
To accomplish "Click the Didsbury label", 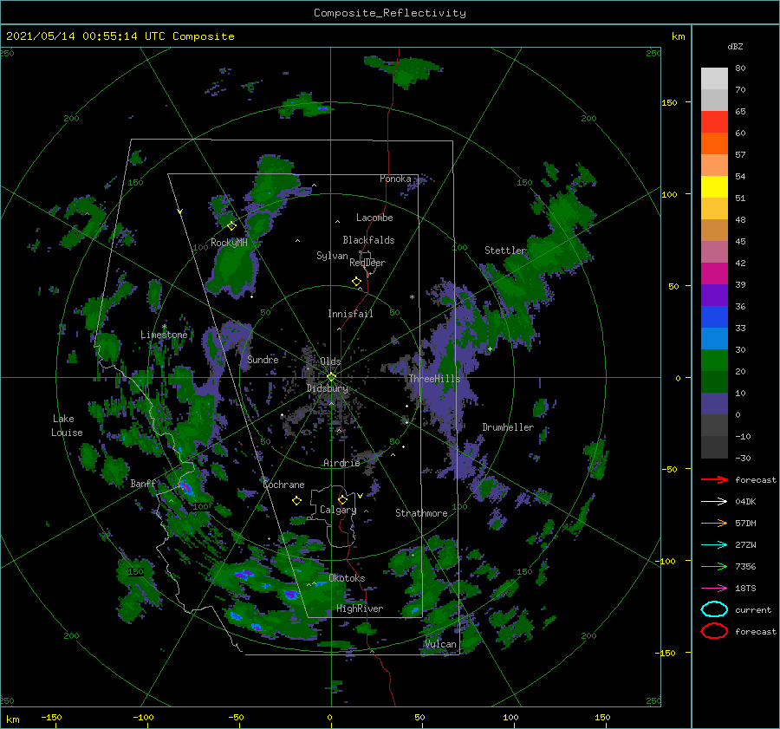I will click(328, 388).
